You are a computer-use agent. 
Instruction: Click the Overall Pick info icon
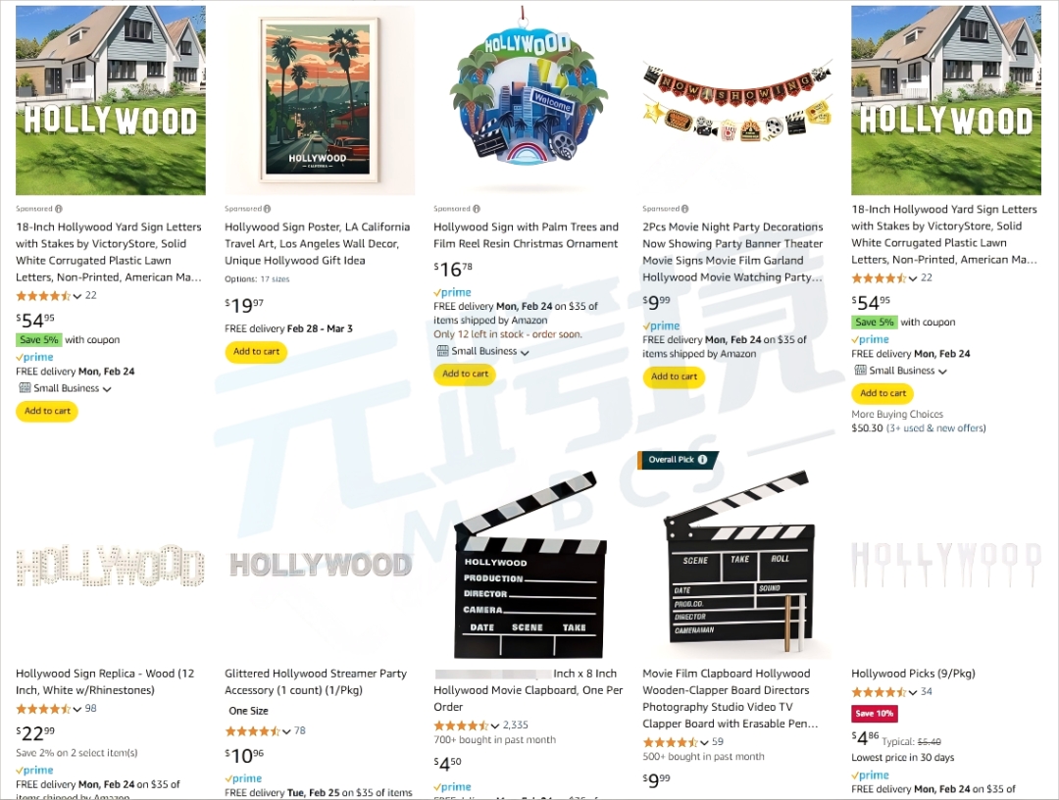pyautogui.click(x=702, y=460)
